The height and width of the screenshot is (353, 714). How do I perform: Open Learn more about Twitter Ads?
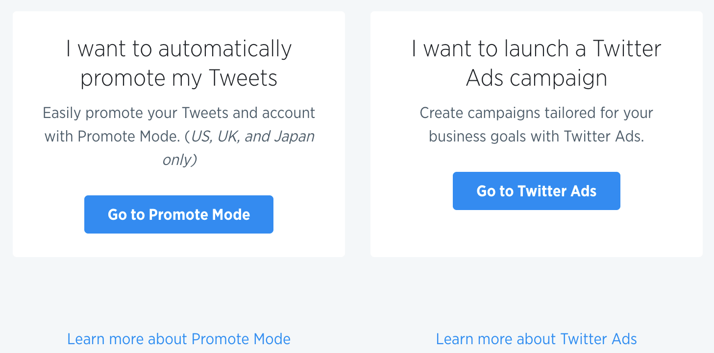pyautogui.click(x=536, y=338)
